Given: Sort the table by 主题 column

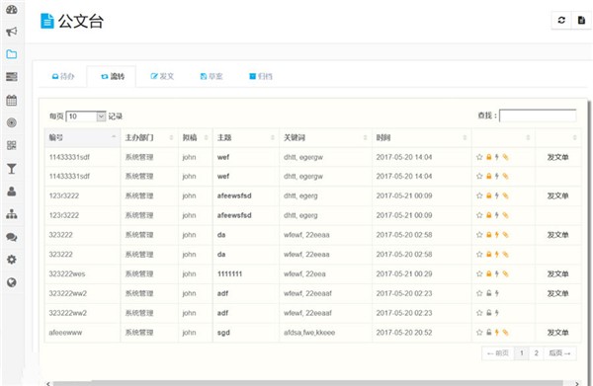Looking at the screenshot, I should [x=246, y=137].
